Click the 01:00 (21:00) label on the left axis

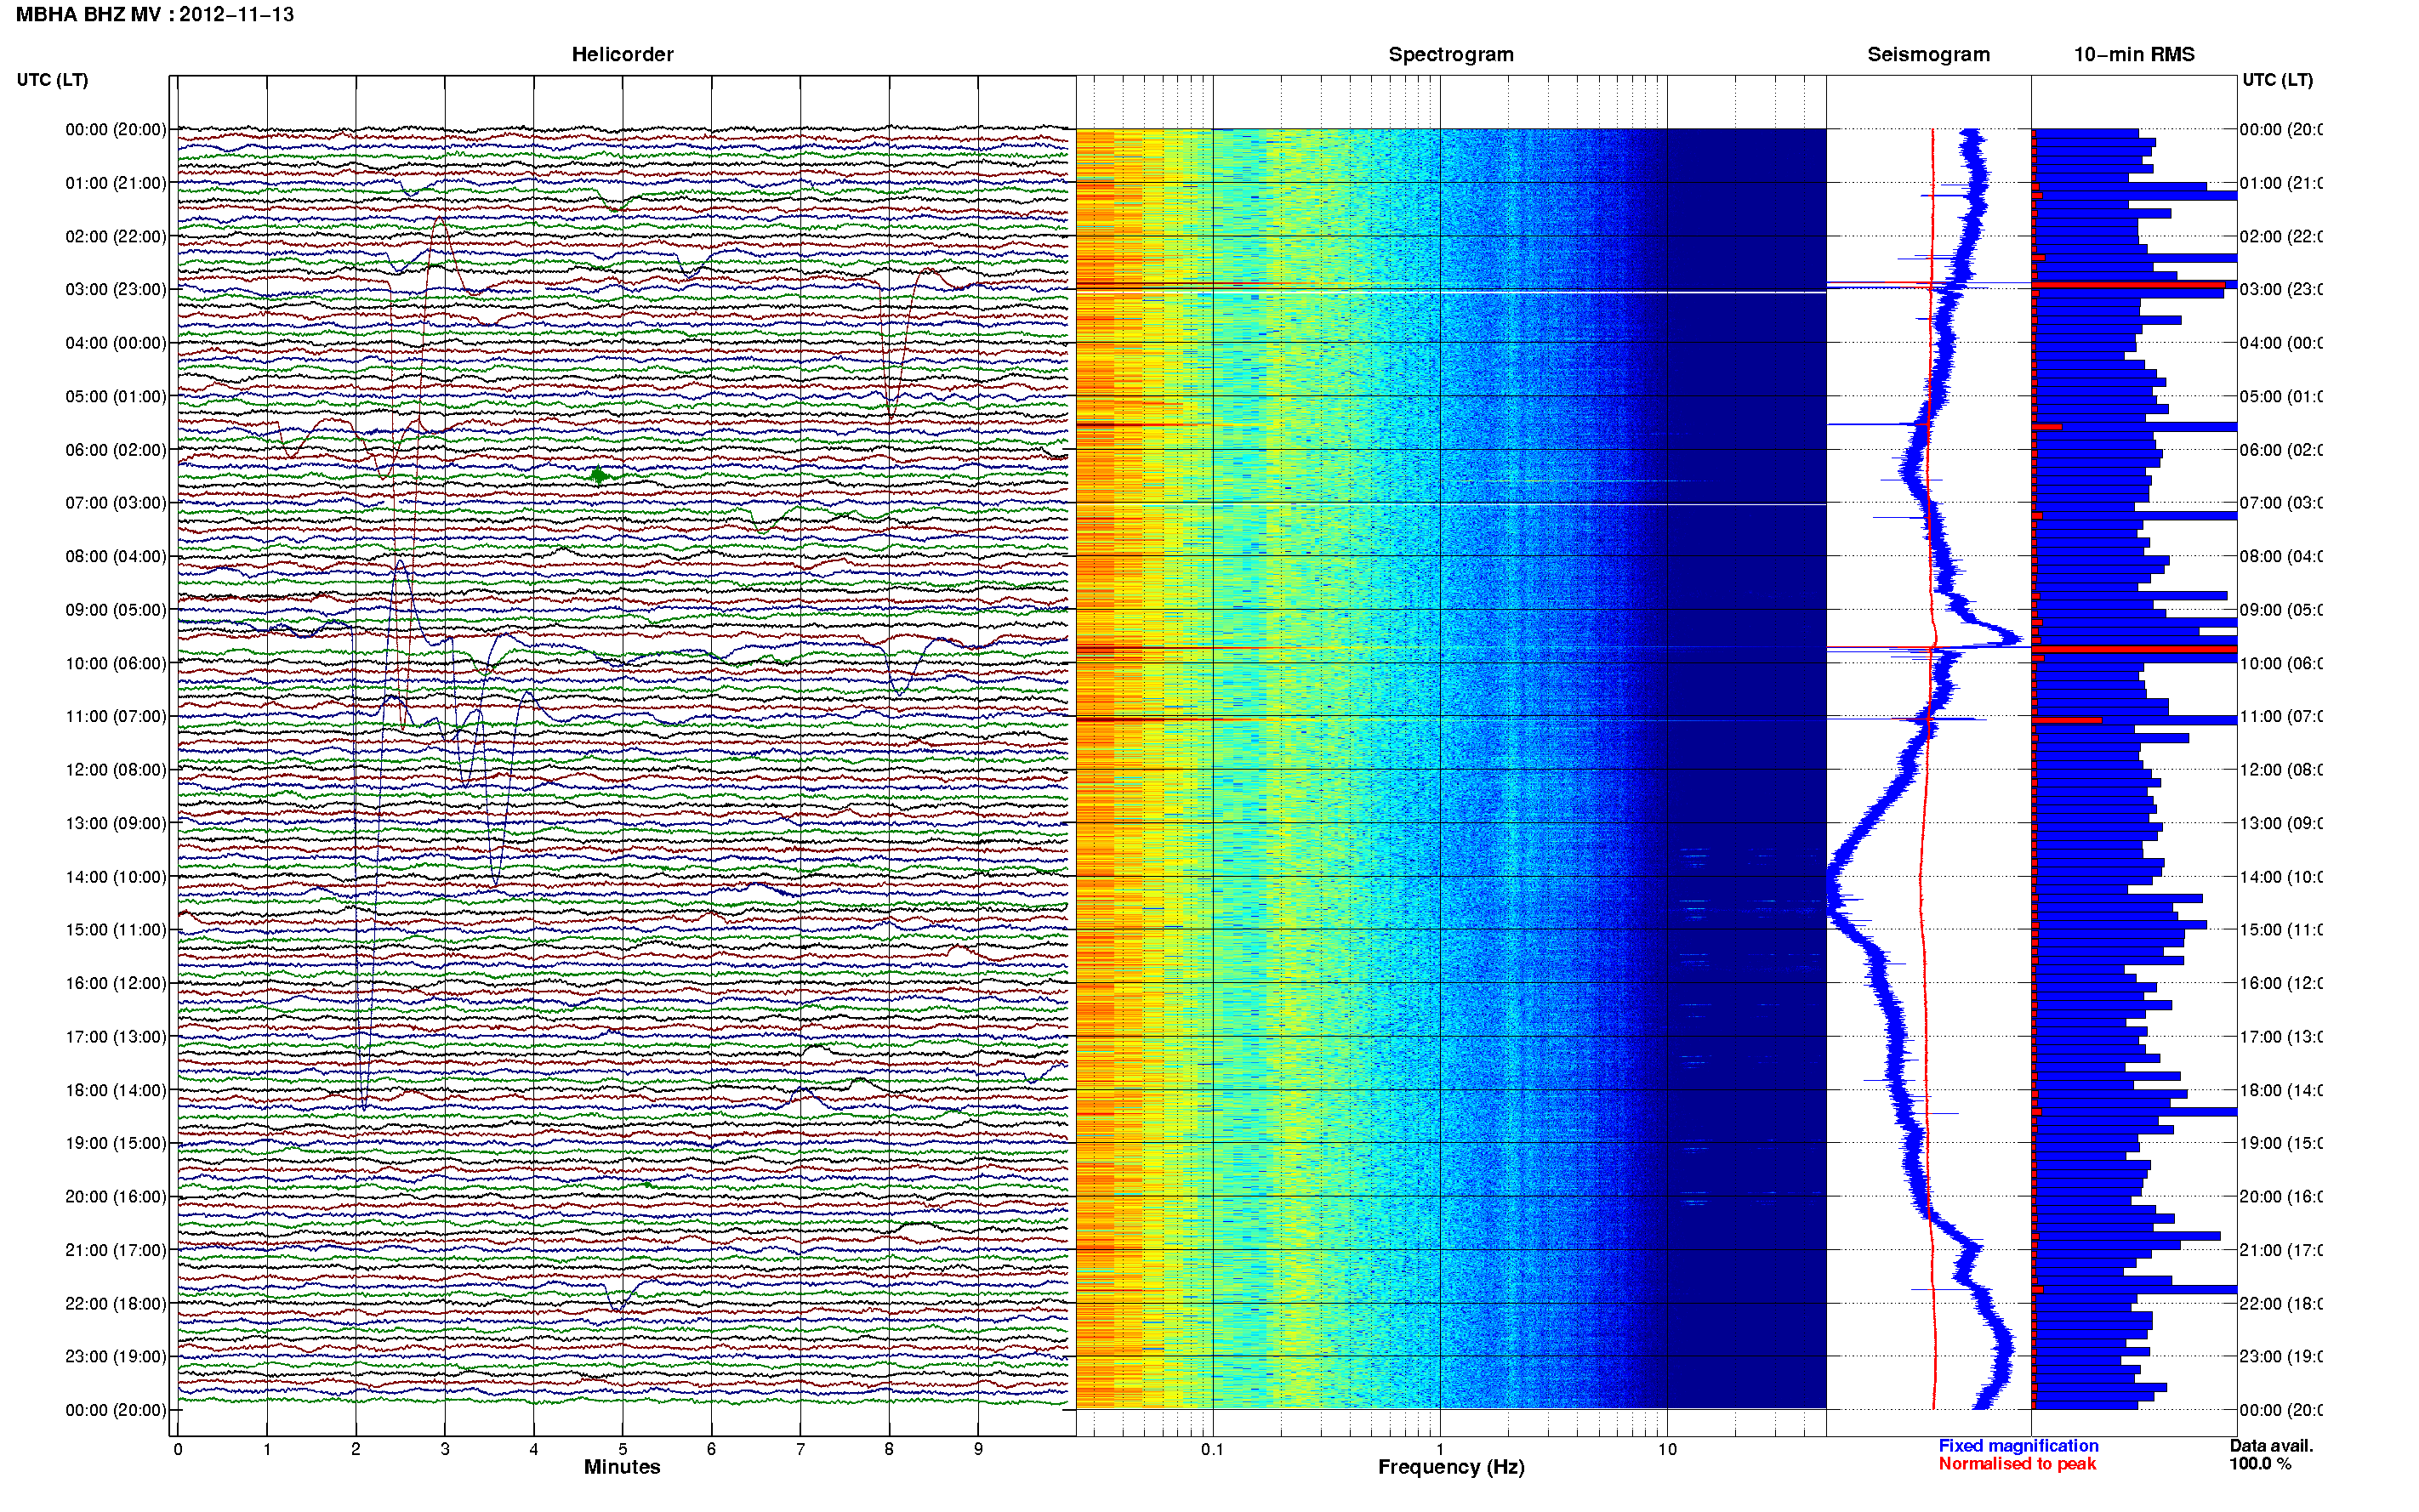point(116,183)
